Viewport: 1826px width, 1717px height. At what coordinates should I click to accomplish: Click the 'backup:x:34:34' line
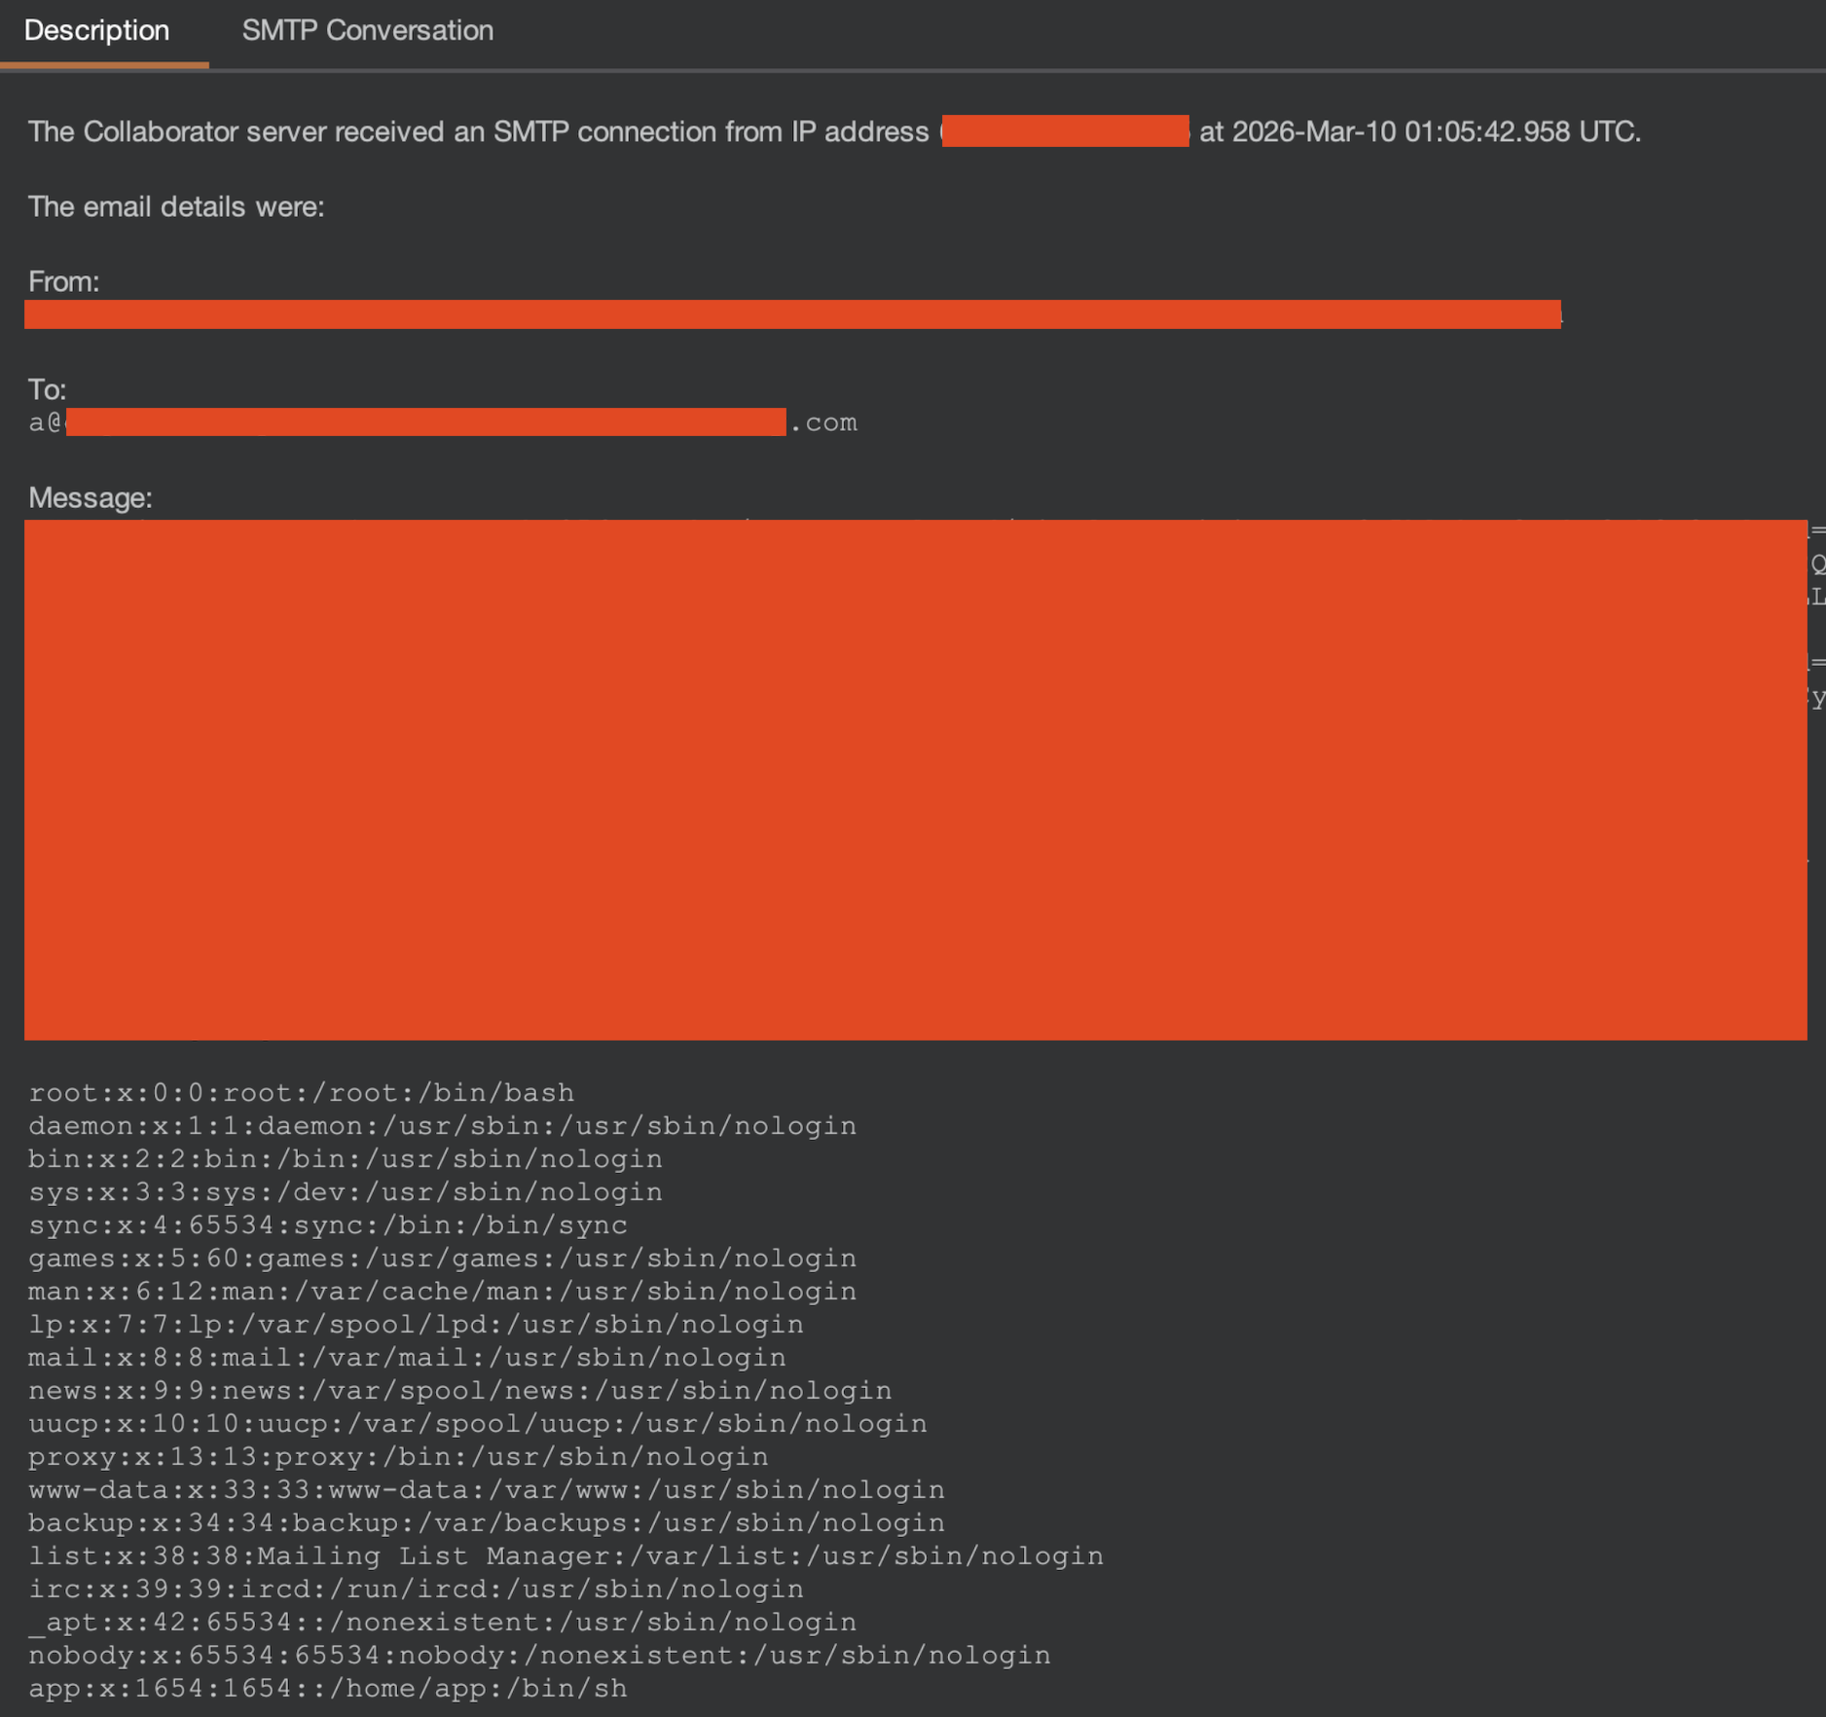[487, 1523]
